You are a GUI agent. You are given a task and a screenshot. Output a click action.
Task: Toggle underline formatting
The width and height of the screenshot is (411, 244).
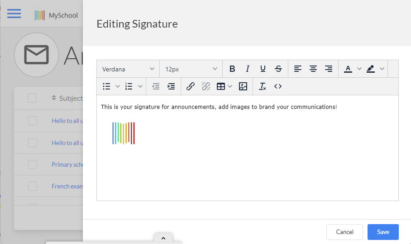(263, 69)
